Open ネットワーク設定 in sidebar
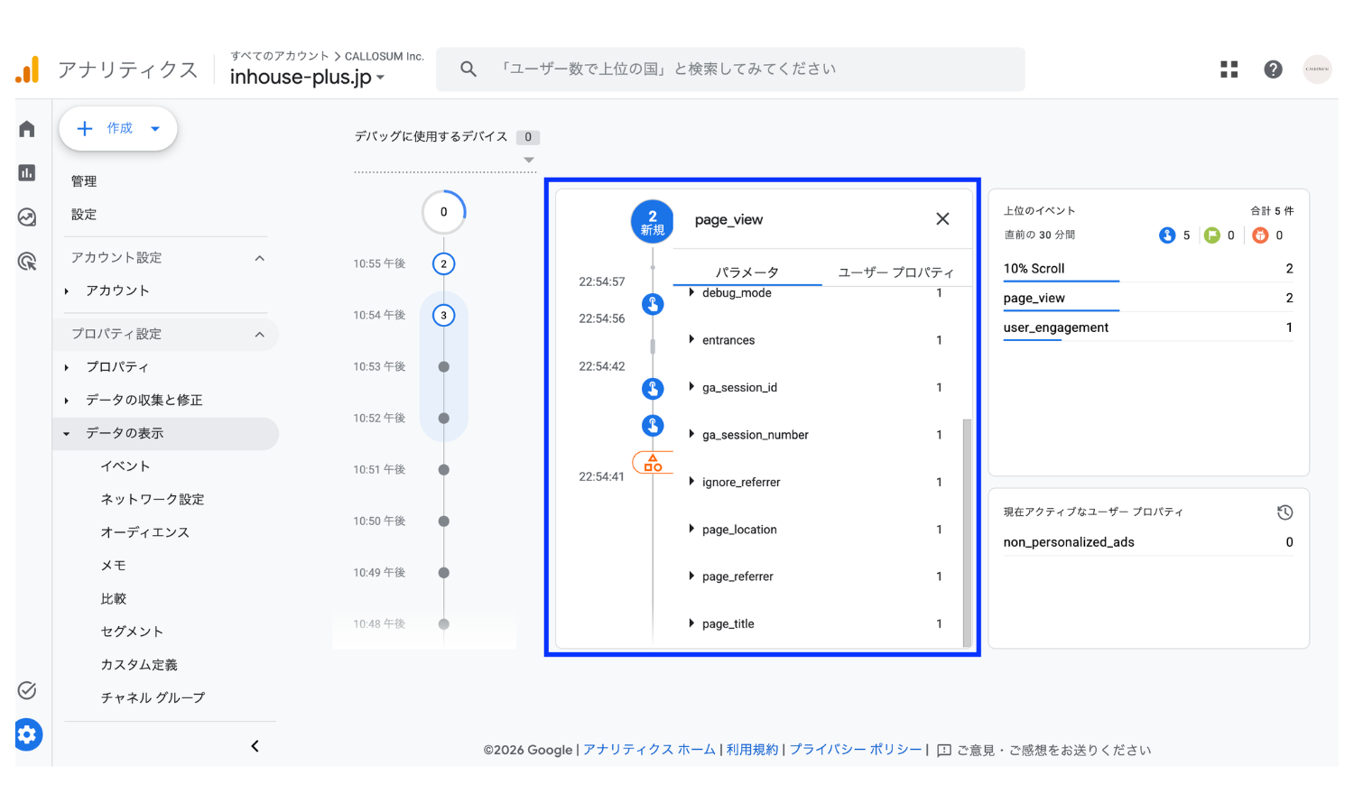The width and height of the screenshot is (1354, 812). (153, 500)
